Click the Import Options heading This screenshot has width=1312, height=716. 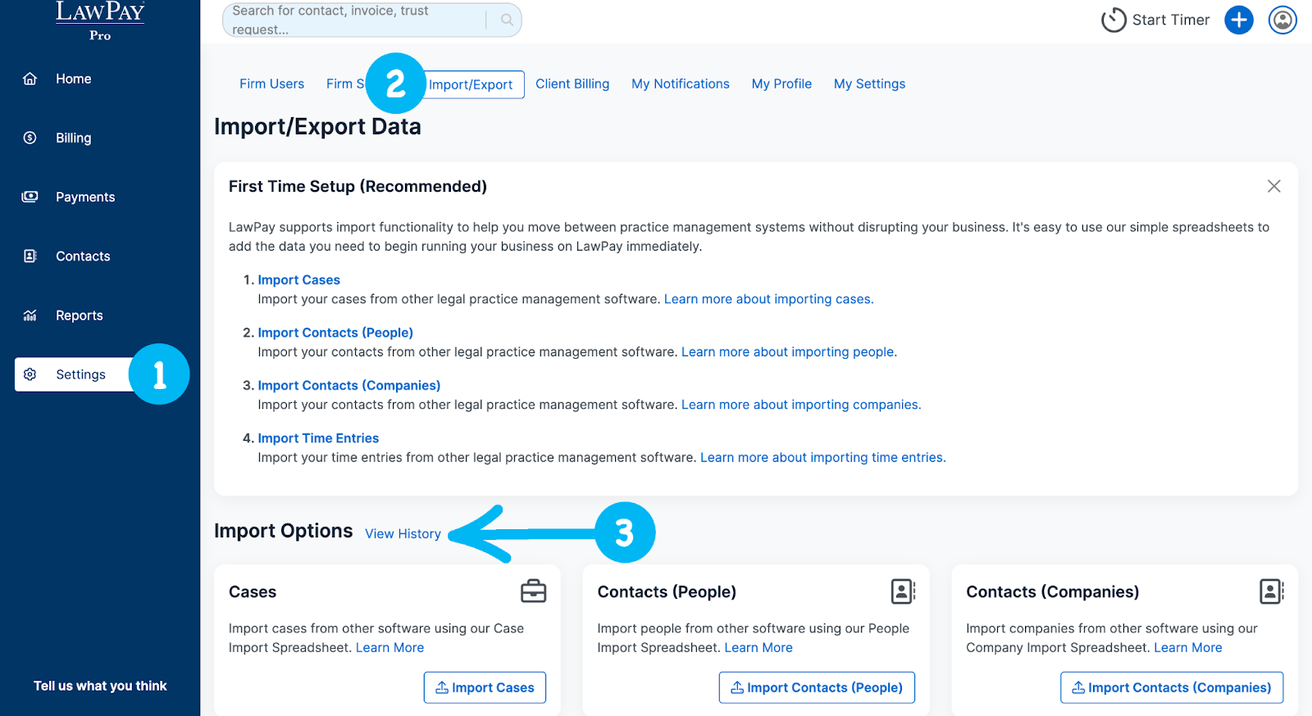click(x=283, y=531)
